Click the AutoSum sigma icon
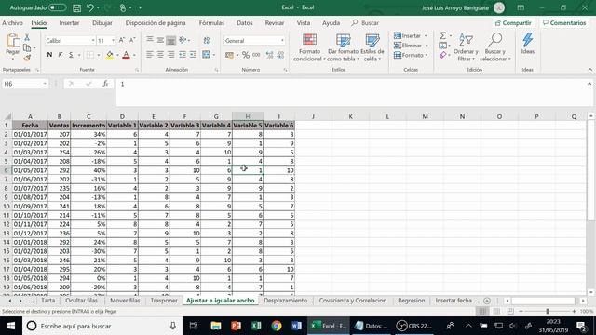The width and height of the screenshot is (596, 335). tap(443, 35)
